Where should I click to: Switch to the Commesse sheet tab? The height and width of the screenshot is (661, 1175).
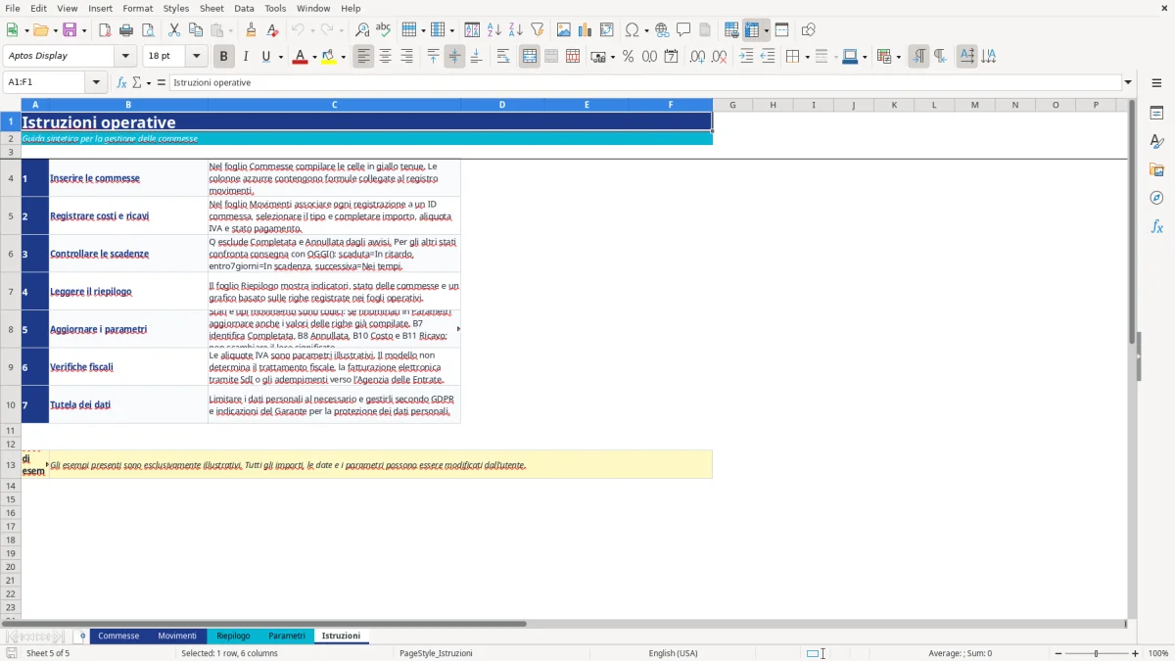(118, 636)
